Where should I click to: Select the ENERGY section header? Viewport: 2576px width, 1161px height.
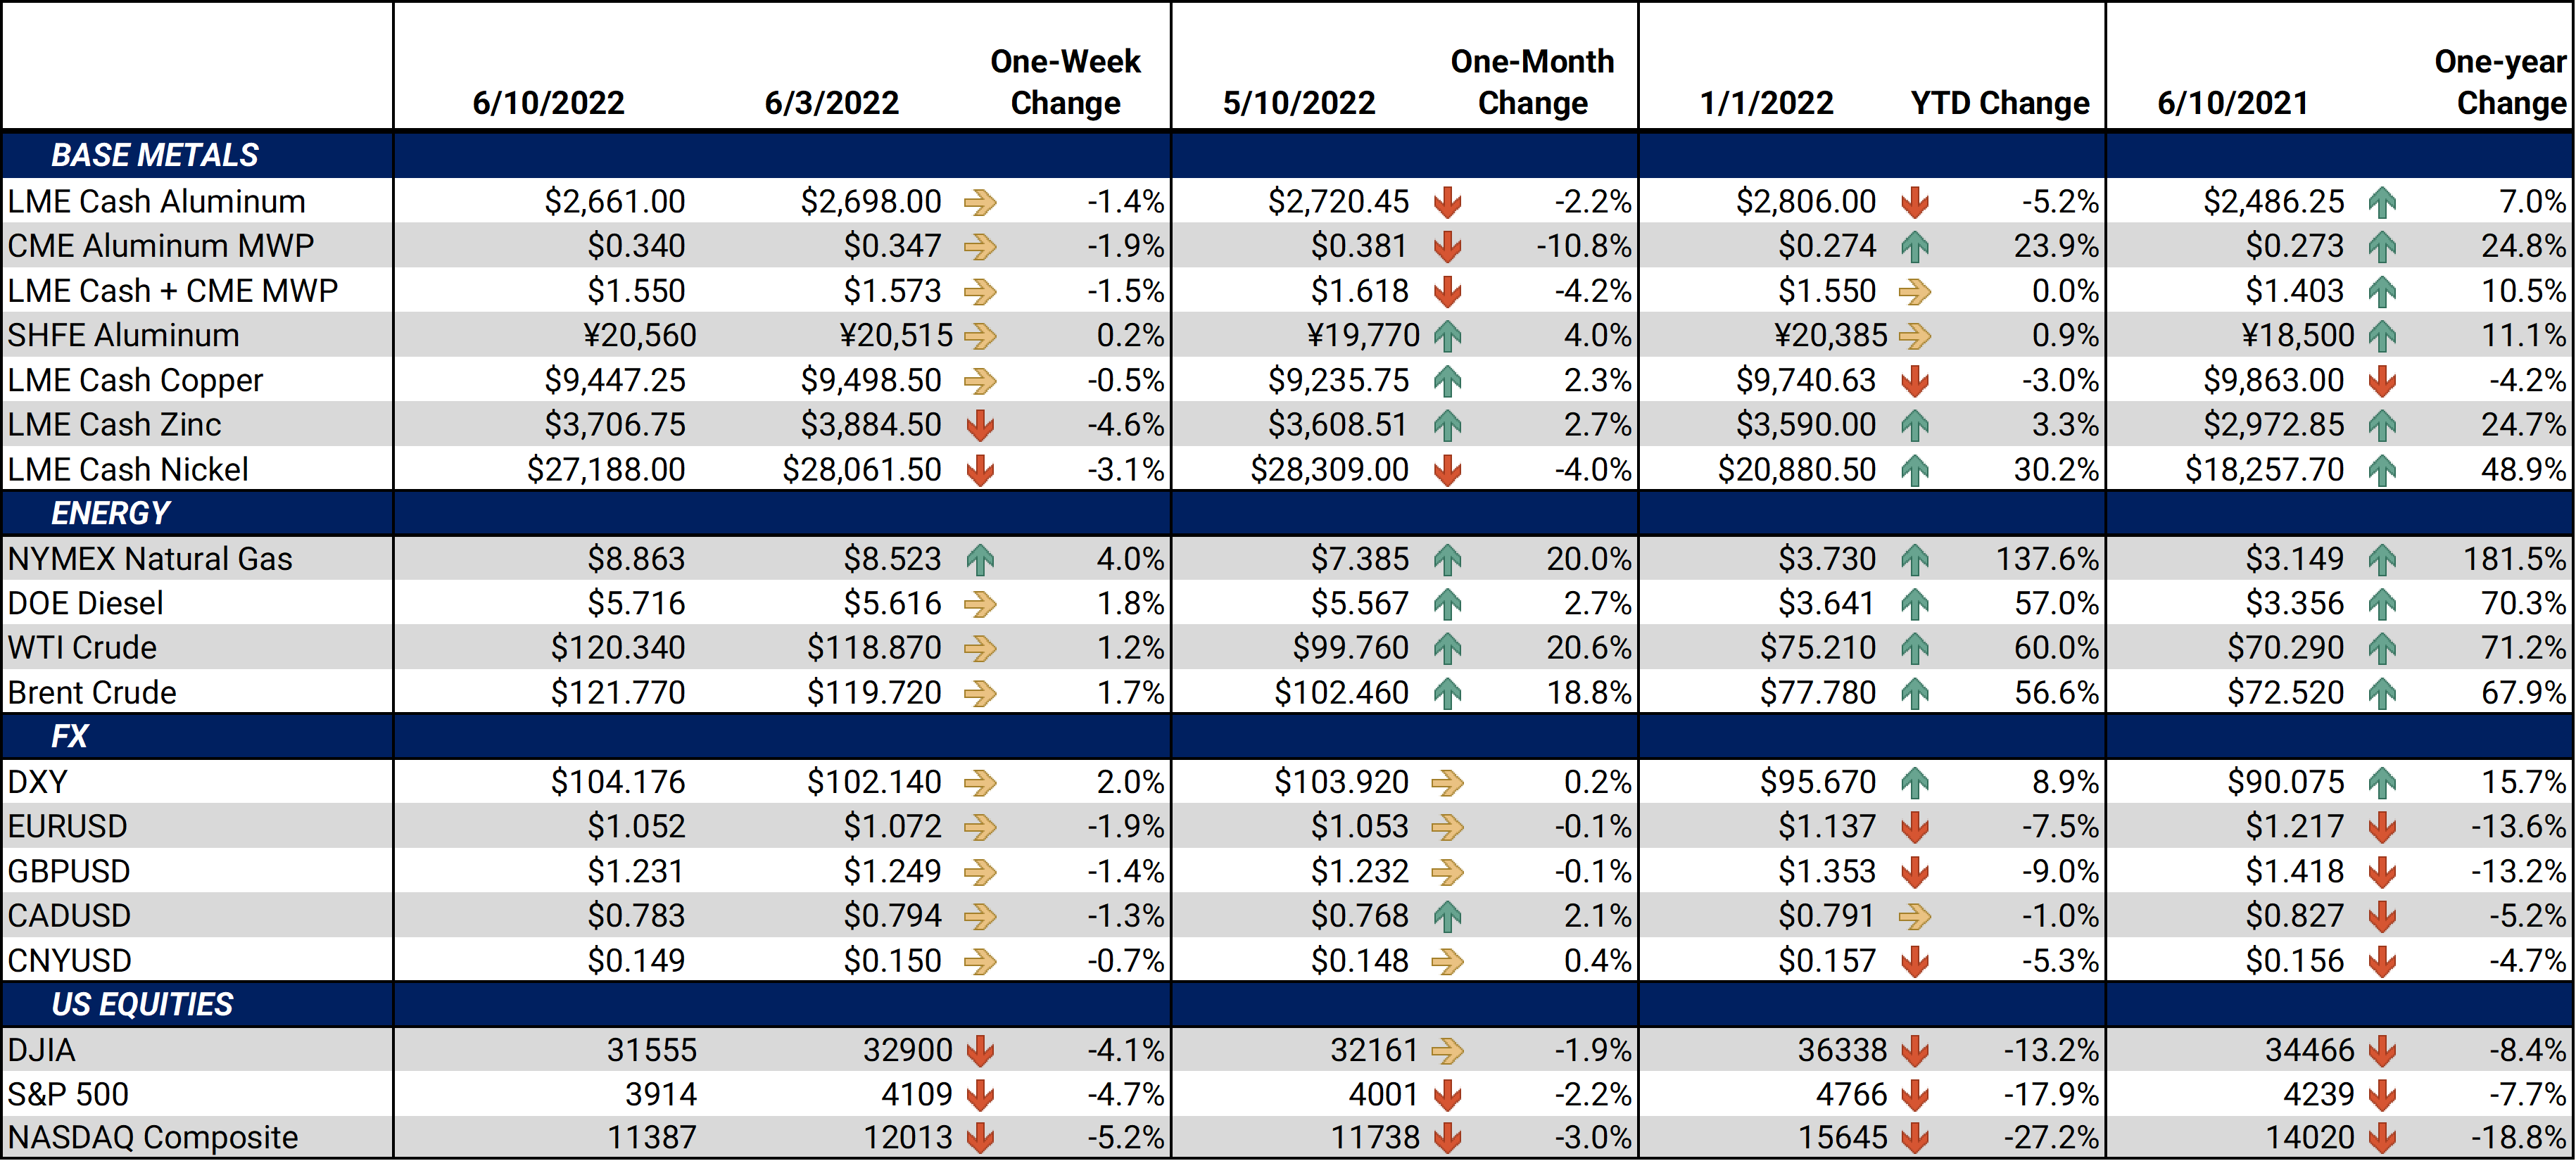pyautogui.click(x=110, y=513)
